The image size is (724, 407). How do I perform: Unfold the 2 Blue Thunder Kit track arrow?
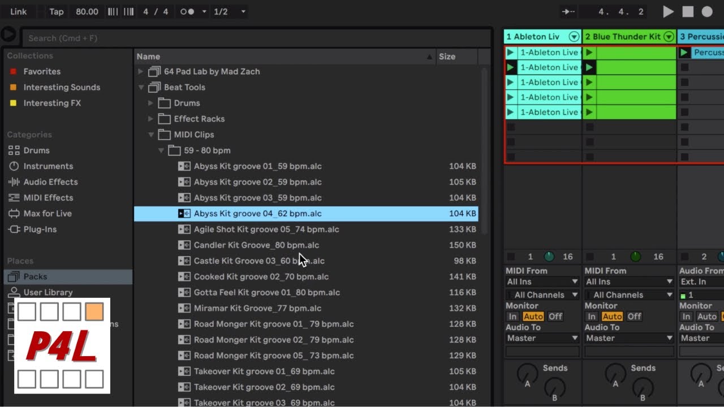pyautogui.click(x=669, y=37)
